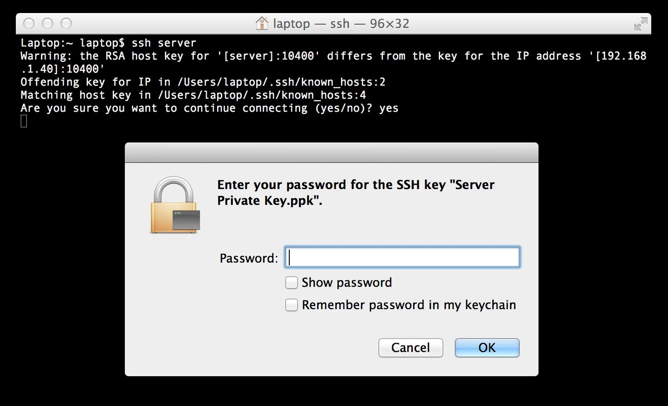668x406 pixels.
Task: Click the known_hosts:2 offending key line
Action: pos(203,82)
